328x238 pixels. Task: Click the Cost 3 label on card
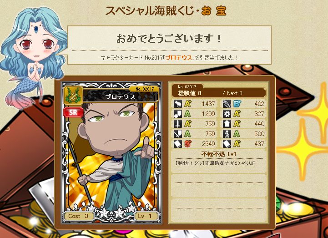point(78,216)
